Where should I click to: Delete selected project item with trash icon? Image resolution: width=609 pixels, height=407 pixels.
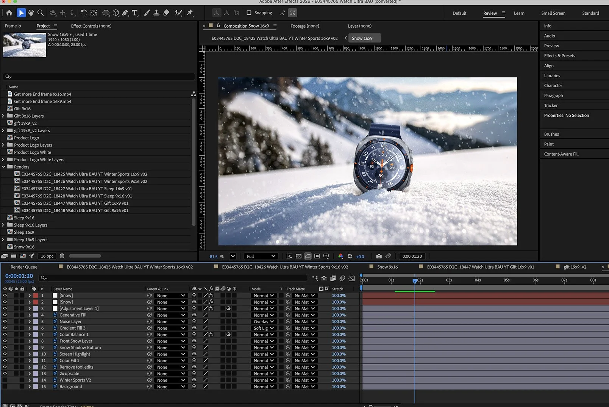(x=62, y=256)
